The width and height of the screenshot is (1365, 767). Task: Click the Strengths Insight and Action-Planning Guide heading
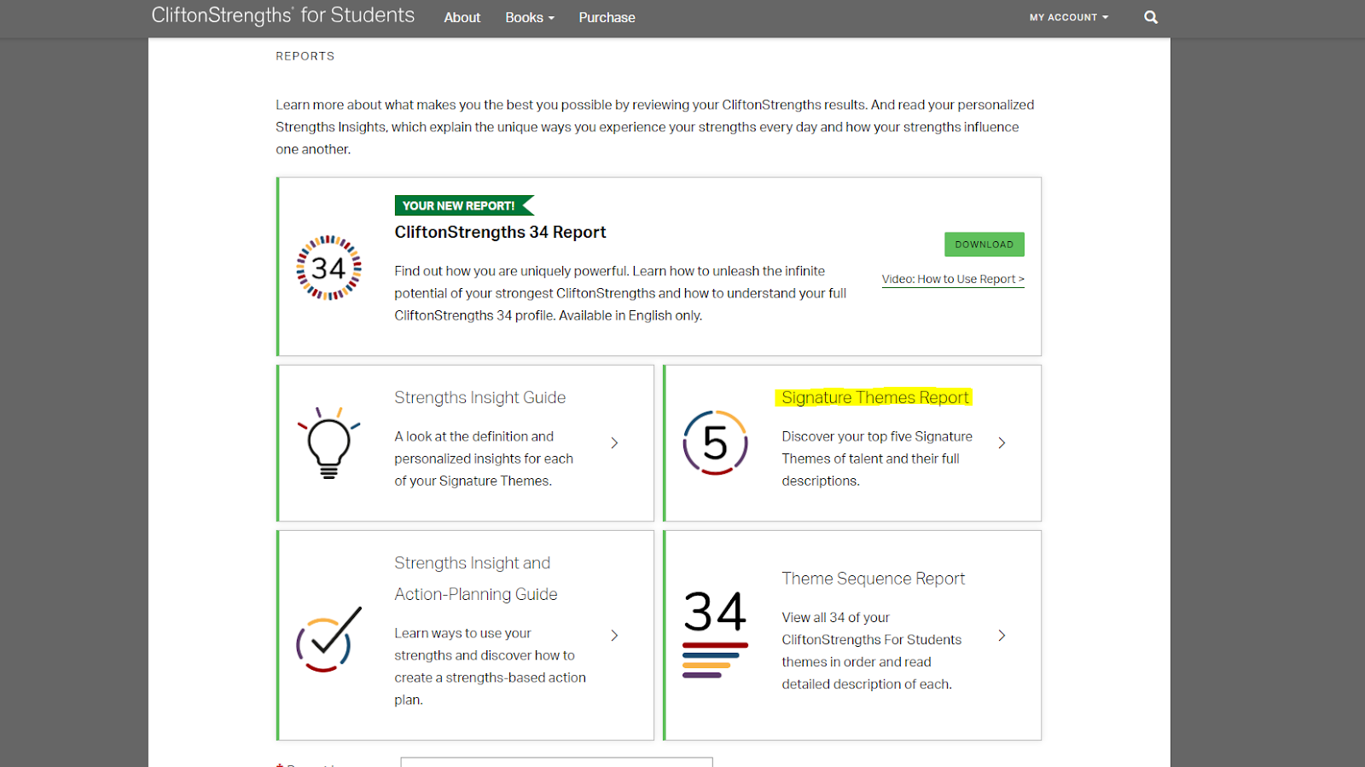click(475, 578)
